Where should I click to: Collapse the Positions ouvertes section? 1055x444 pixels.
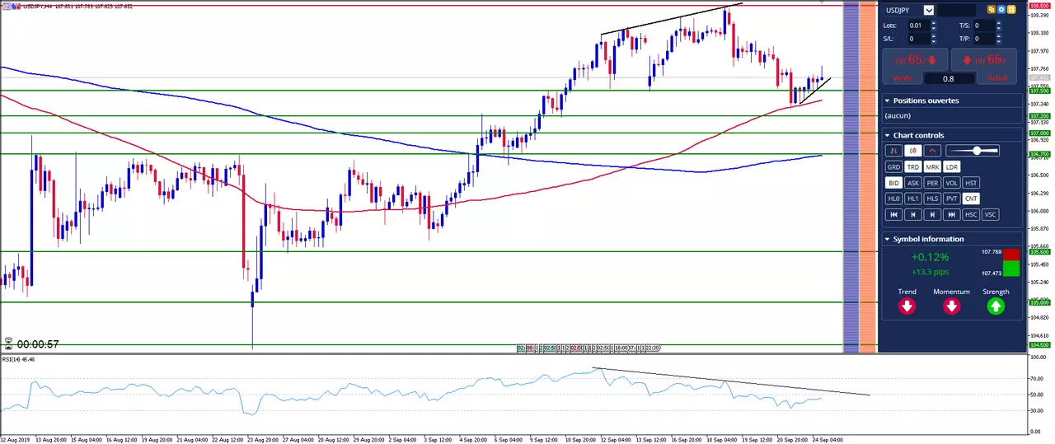887,100
